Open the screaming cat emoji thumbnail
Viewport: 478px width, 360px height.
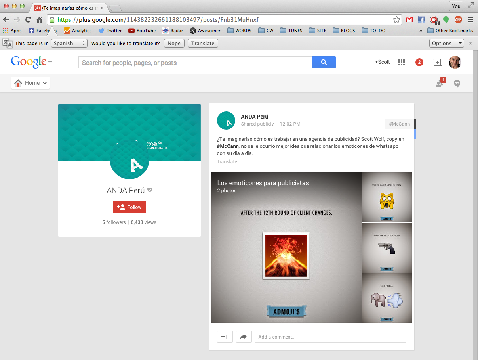click(387, 197)
